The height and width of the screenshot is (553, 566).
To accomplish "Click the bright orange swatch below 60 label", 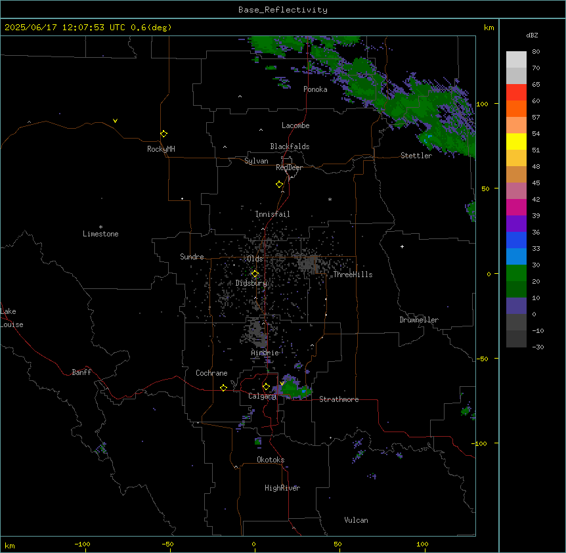I will tap(516, 108).
